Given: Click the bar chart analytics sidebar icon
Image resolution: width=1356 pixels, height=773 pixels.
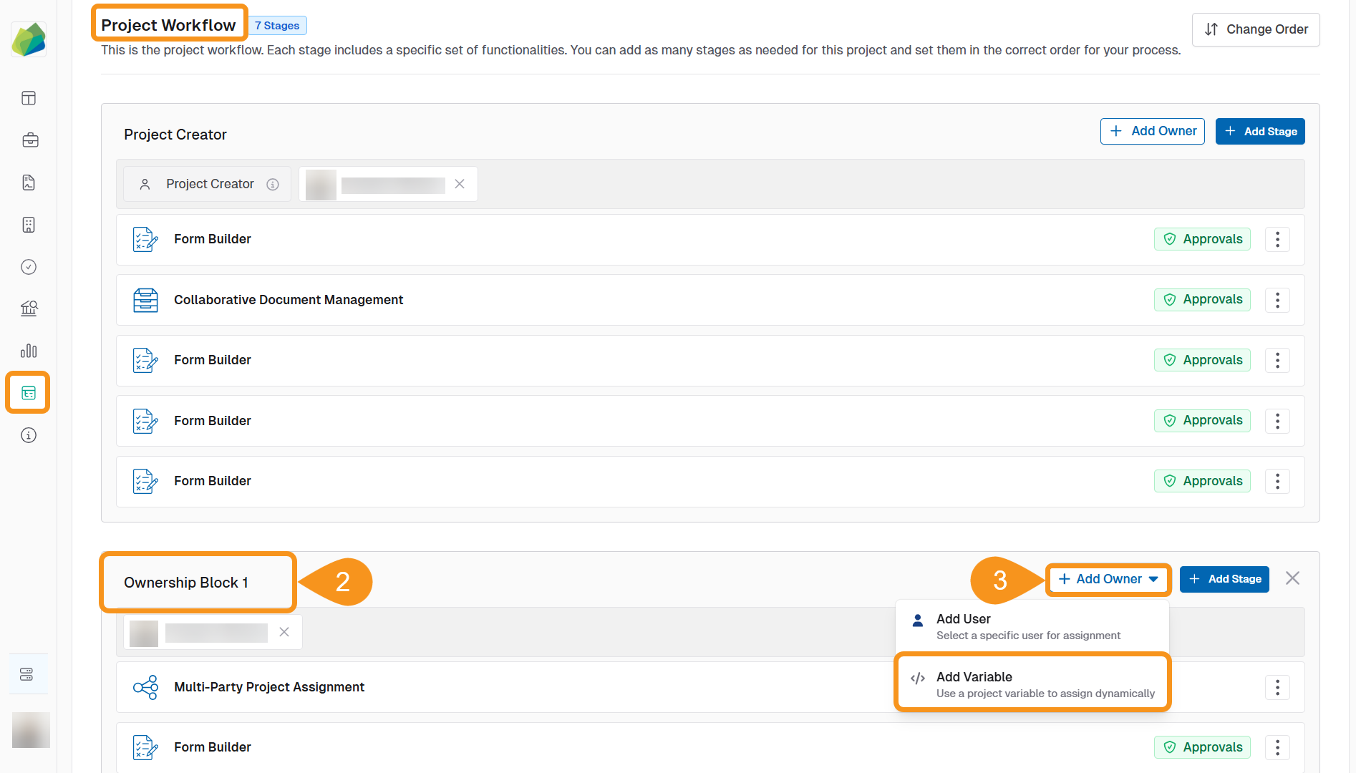Looking at the screenshot, I should click(x=29, y=351).
